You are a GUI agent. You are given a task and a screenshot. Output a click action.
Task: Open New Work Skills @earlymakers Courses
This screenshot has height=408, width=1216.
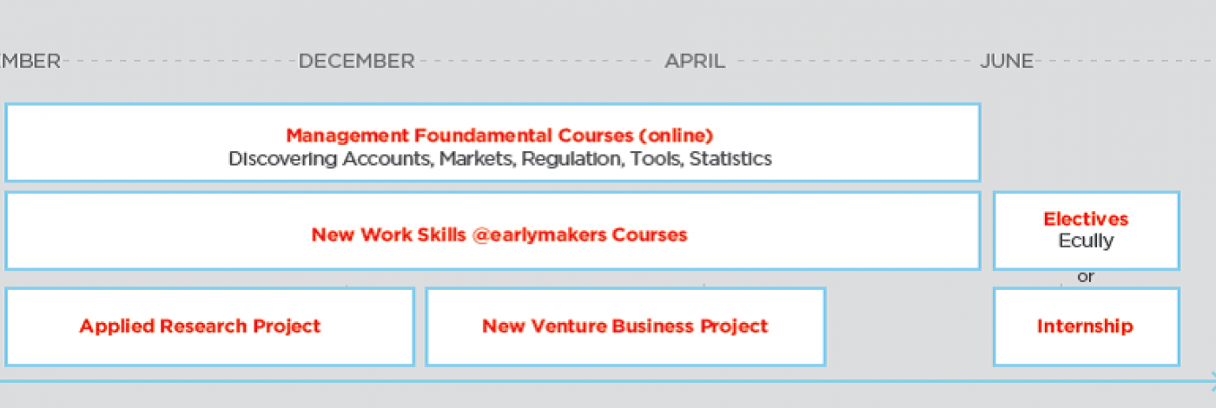[x=499, y=234]
